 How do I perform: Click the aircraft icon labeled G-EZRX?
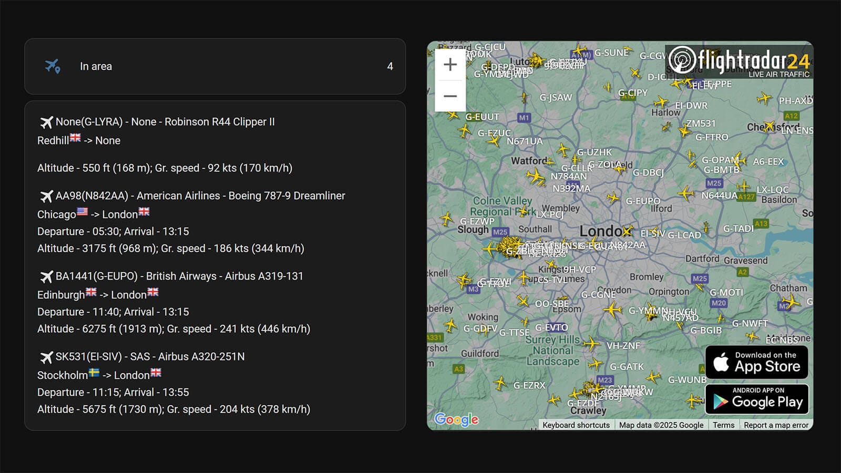[500, 384]
